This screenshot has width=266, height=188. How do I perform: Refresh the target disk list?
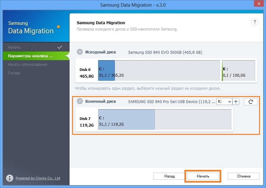tap(250, 101)
